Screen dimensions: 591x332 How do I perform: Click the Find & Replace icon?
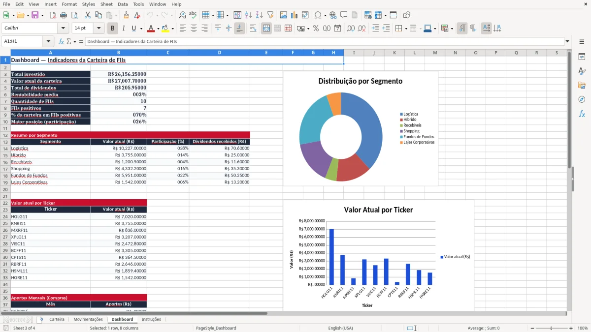click(182, 15)
